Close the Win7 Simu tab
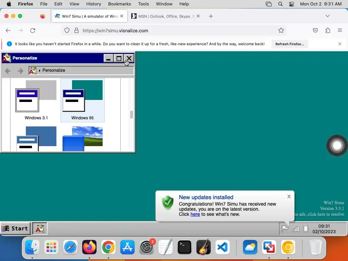The width and height of the screenshot is (348, 261). tap(122, 16)
